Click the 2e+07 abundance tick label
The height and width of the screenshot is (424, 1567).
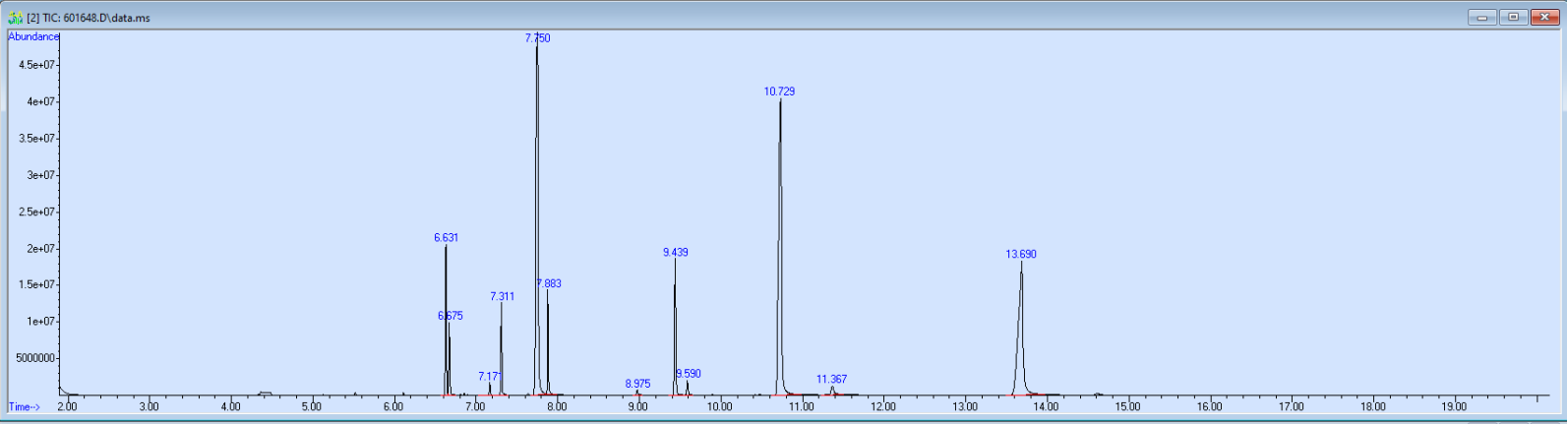click(41, 248)
